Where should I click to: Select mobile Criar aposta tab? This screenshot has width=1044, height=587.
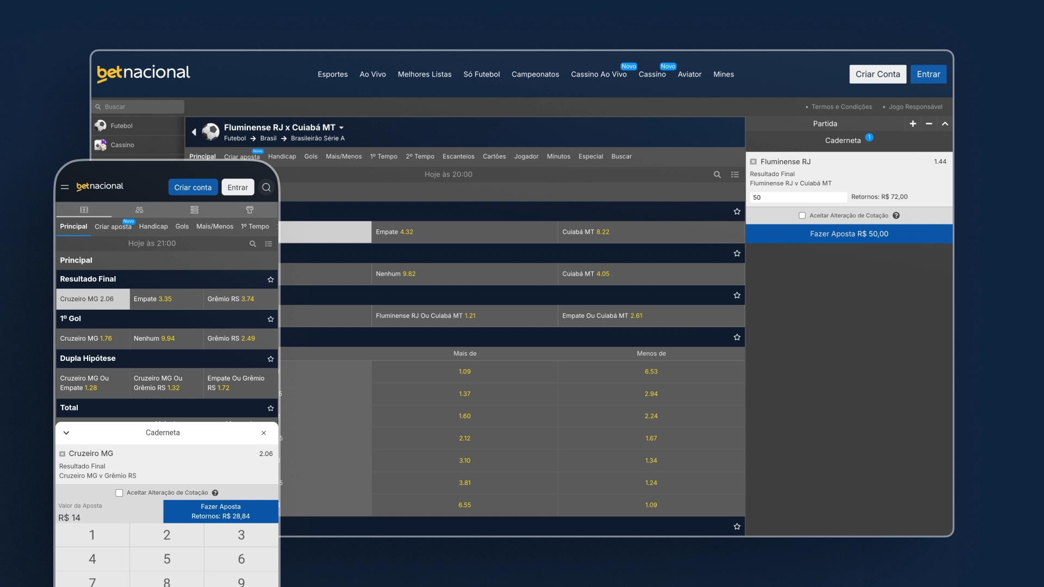click(x=113, y=227)
